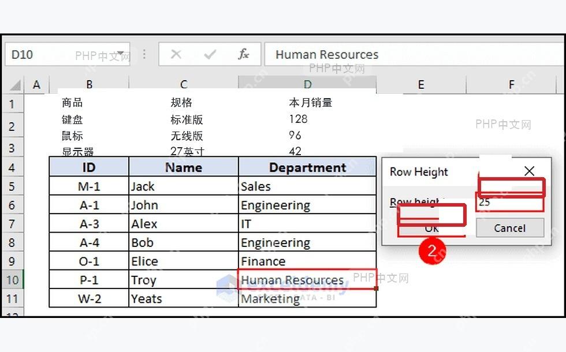This screenshot has width=566, height=352.
Task: Select cell containing Yeats
Action: point(184,299)
